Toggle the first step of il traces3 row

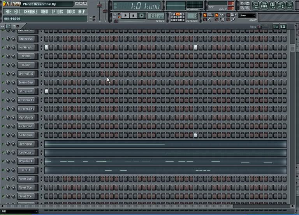(x=46, y=91)
